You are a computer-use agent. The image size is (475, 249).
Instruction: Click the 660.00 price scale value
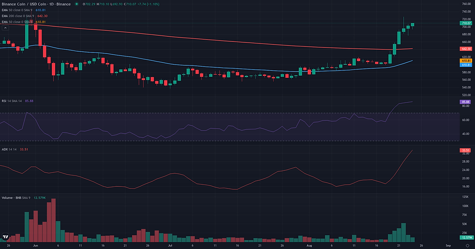coord(466,42)
